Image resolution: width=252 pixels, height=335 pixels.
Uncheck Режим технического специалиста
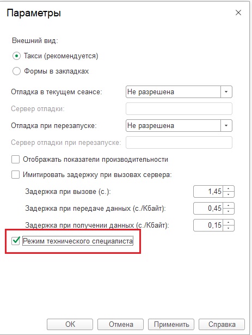click(16, 241)
